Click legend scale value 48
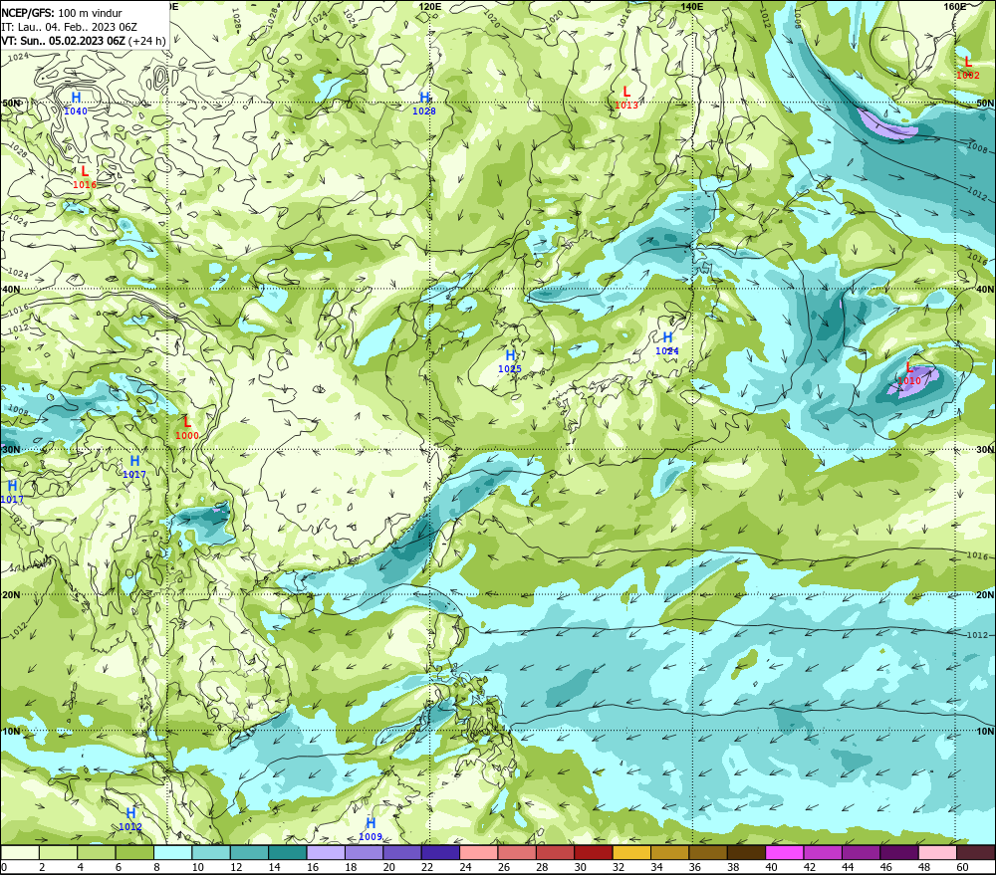The width and height of the screenshot is (996, 875). tap(924, 867)
